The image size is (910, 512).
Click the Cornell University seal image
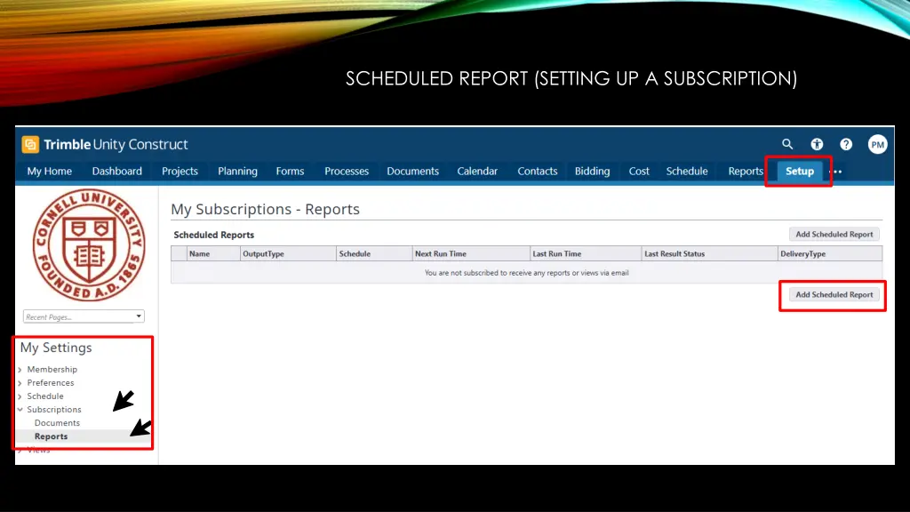[86, 244]
